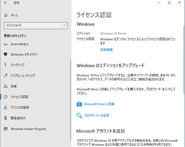Viewport: 185px width, 147px height.
Task: Click the sidebar vertical scrollbar
Action: click(x=70, y=100)
